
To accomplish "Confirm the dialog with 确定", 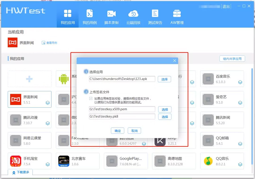I will [x=118, y=131].
